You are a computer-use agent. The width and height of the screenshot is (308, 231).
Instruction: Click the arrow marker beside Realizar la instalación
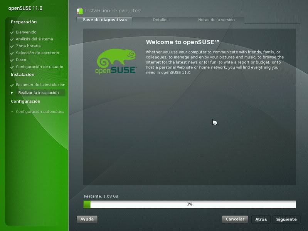[x=12, y=93]
